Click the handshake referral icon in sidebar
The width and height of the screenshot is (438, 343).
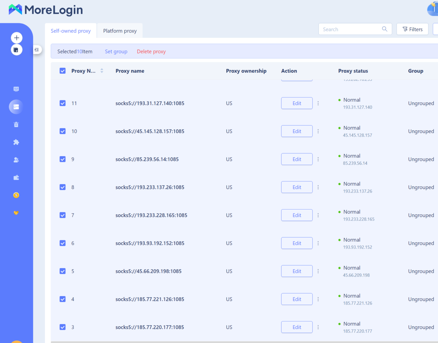tap(16, 213)
